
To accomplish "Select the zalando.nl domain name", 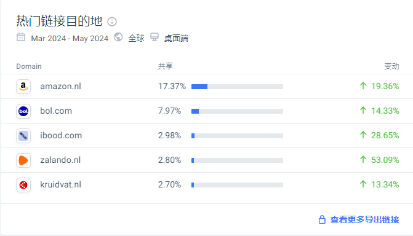I will point(60,160).
